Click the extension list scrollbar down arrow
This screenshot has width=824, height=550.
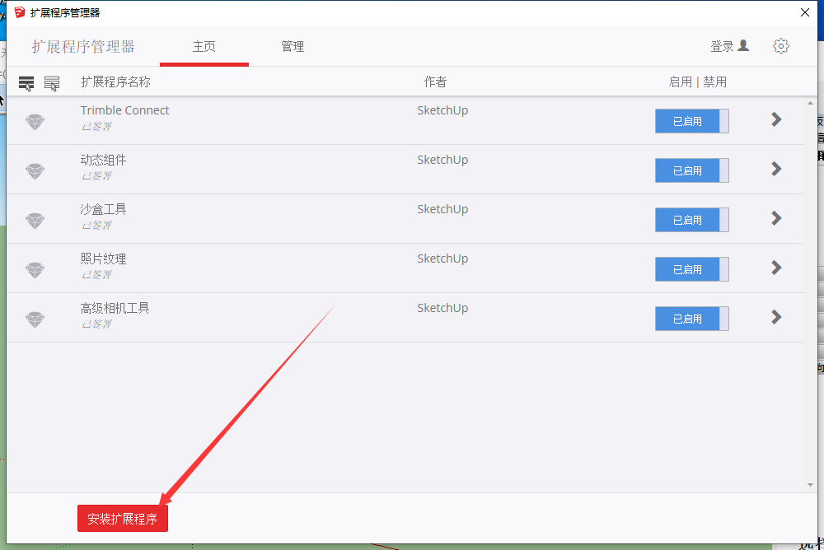click(810, 485)
